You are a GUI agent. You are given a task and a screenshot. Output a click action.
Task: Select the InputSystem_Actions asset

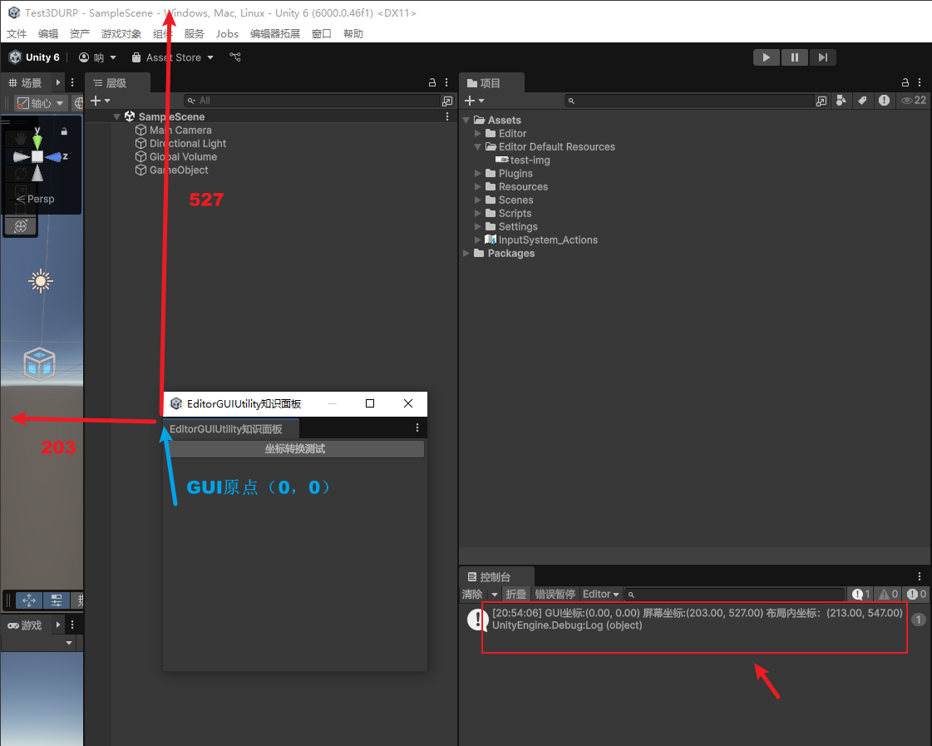[x=547, y=240]
